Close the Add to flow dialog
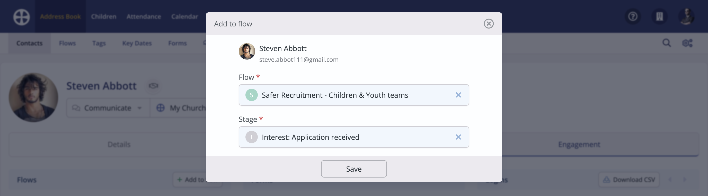708x196 pixels. [488, 24]
